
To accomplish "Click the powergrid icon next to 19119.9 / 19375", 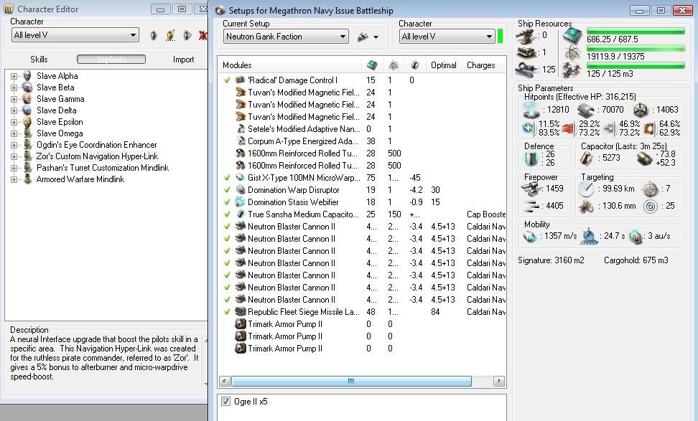I will click(572, 53).
